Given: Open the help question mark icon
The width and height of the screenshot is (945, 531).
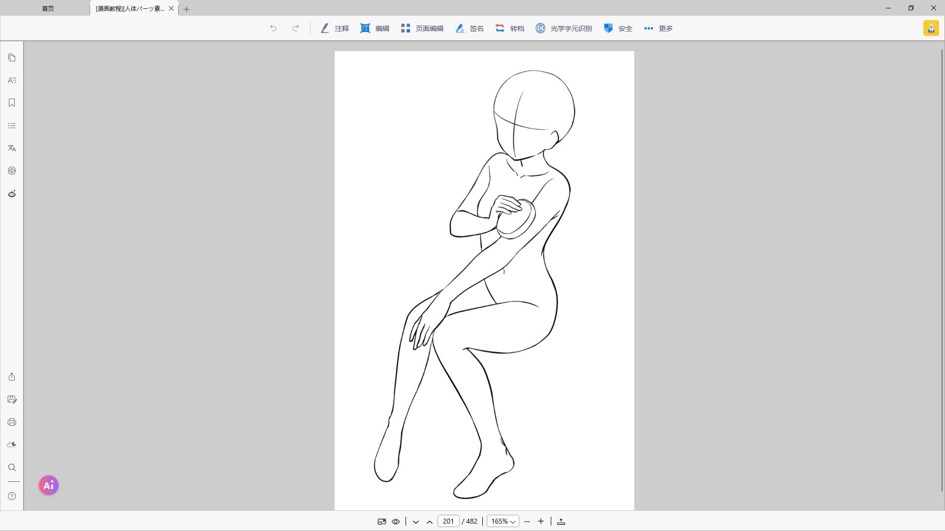Looking at the screenshot, I should [x=12, y=496].
